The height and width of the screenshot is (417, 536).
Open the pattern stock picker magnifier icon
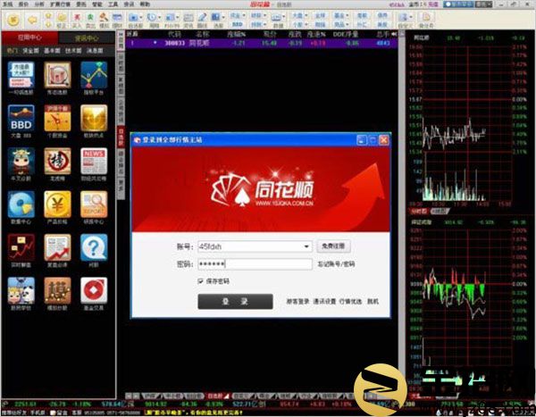[x=57, y=75]
